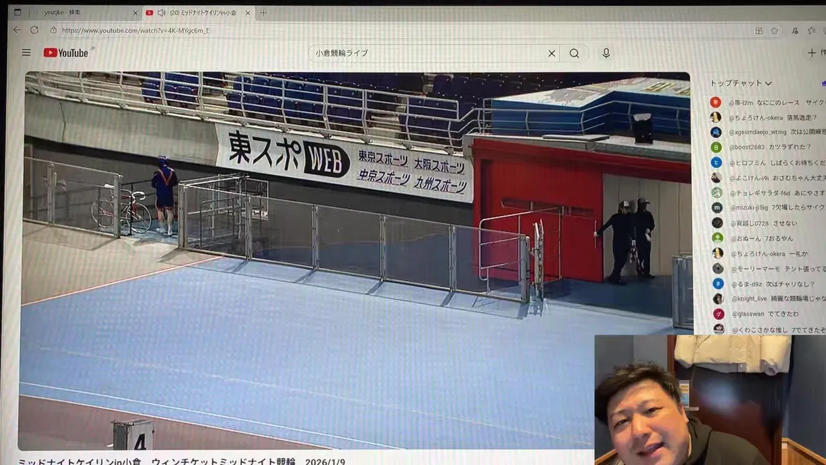Close the ミッドナイトケイリンin小倉 YouTube tab
Viewport: 826px width, 465px height.
pyautogui.click(x=248, y=13)
